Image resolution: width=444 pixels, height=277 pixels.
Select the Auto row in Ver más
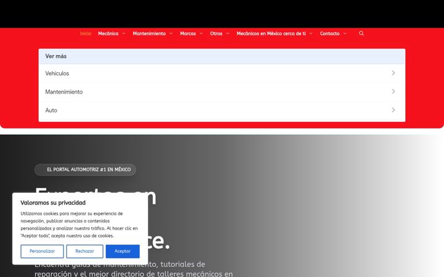[222, 110]
